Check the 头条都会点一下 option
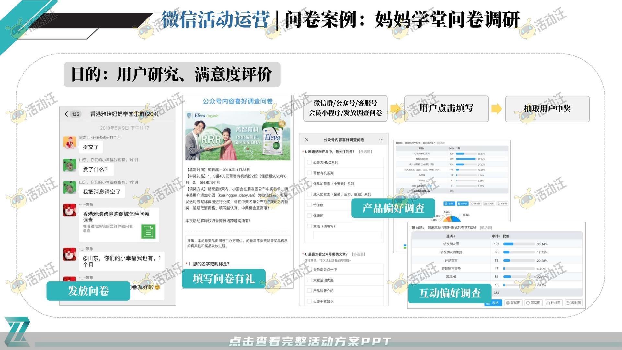 click(x=309, y=269)
